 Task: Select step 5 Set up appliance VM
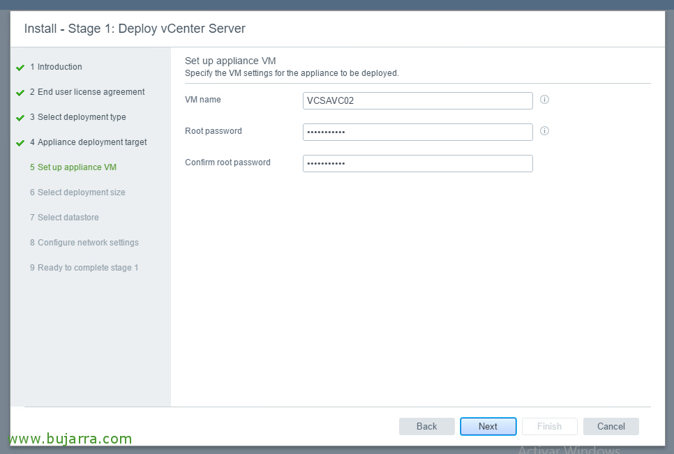73,167
